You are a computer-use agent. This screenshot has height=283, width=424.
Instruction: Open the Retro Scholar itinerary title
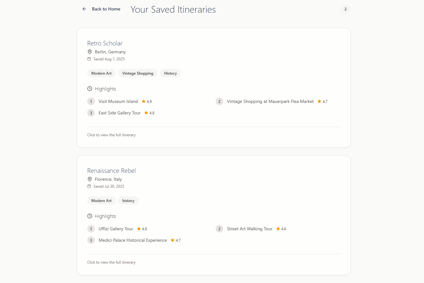coord(105,43)
